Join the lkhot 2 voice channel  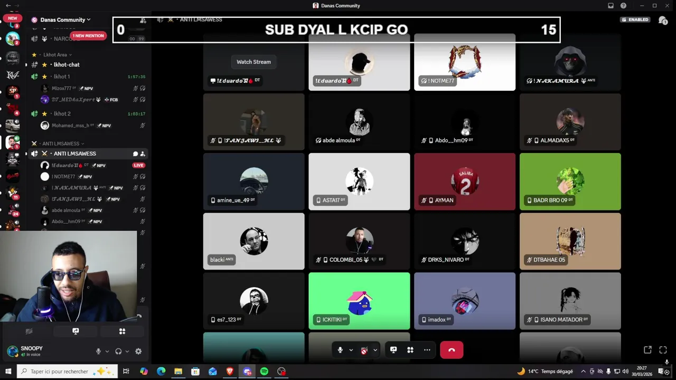[x=62, y=113]
